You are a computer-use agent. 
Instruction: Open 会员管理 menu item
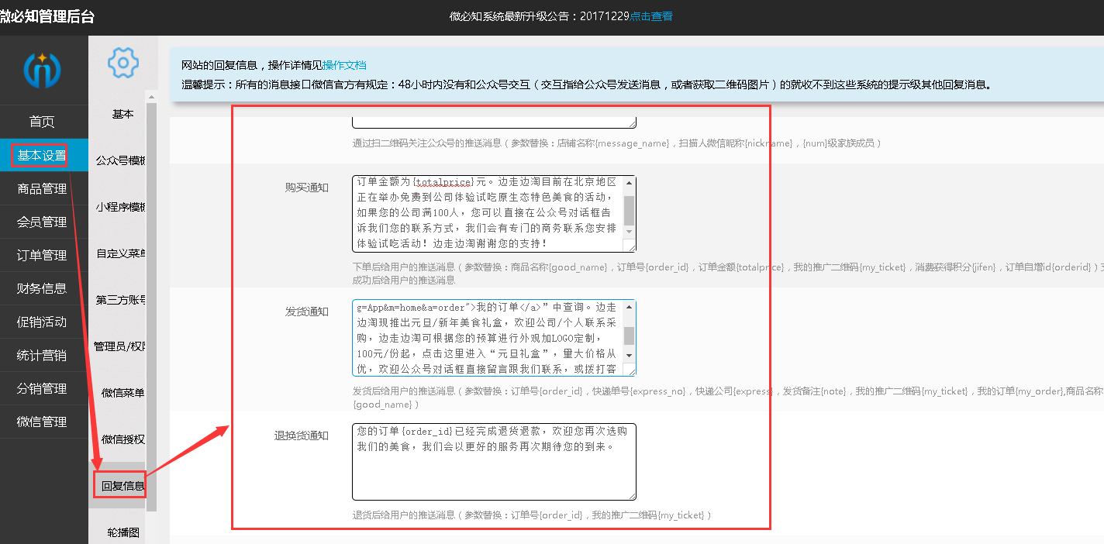click(42, 222)
